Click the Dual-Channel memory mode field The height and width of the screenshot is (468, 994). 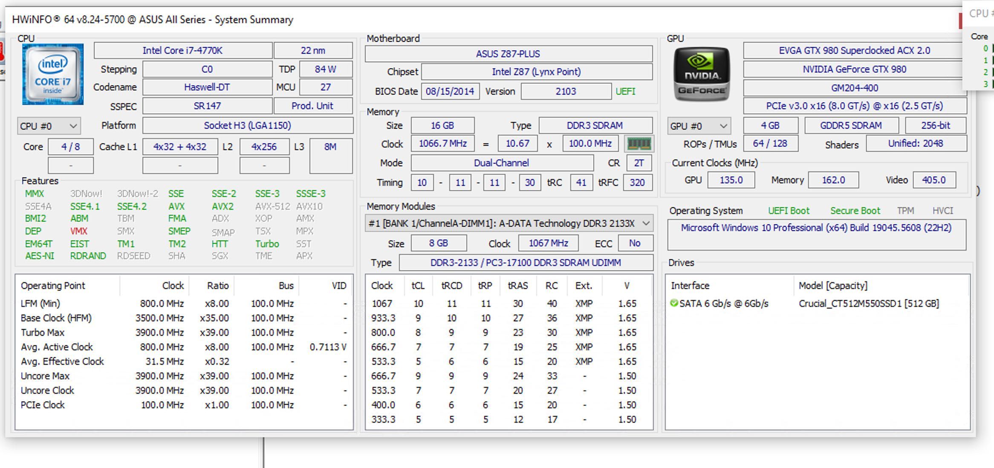click(502, 163)
